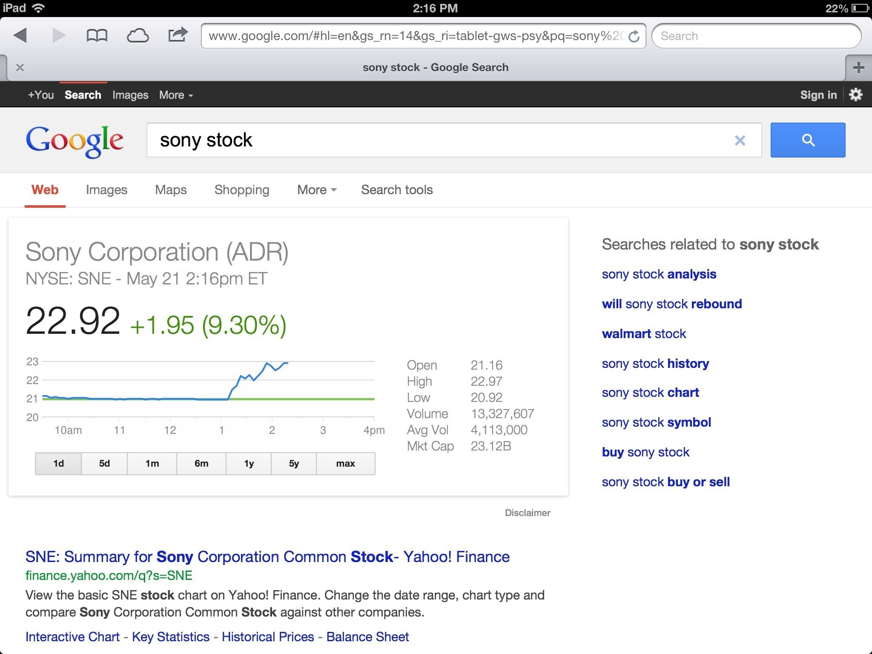Screen dimensions: 872x654
Task: Clear the sony stock query
Action: click(x=740, y=140)
